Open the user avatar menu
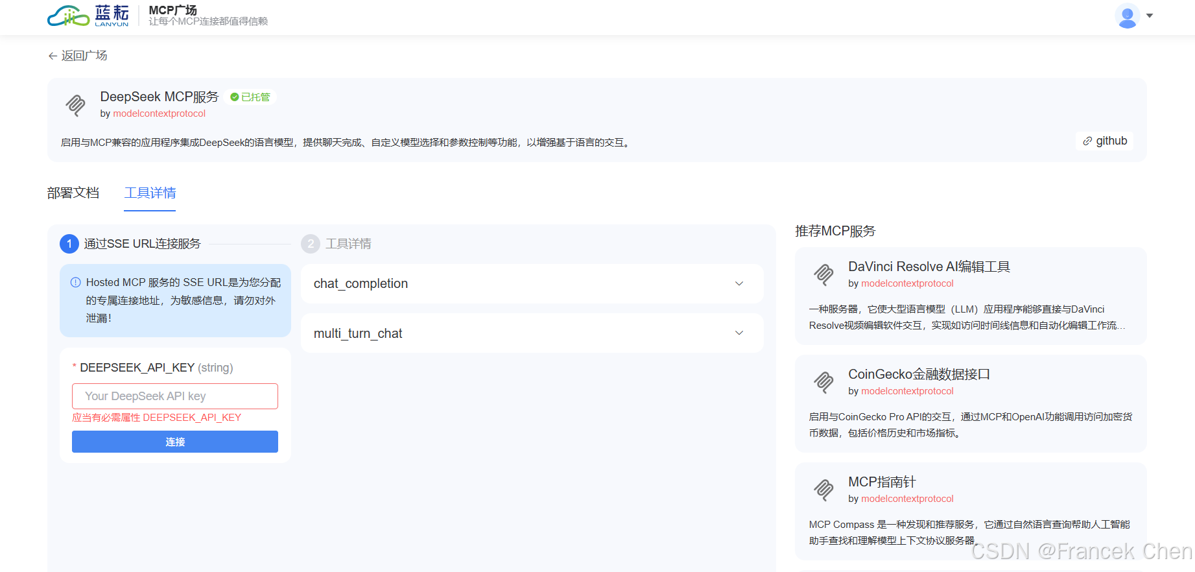Image resolution: width=1195 pixels, height=572 pixels. [1128, 16]
